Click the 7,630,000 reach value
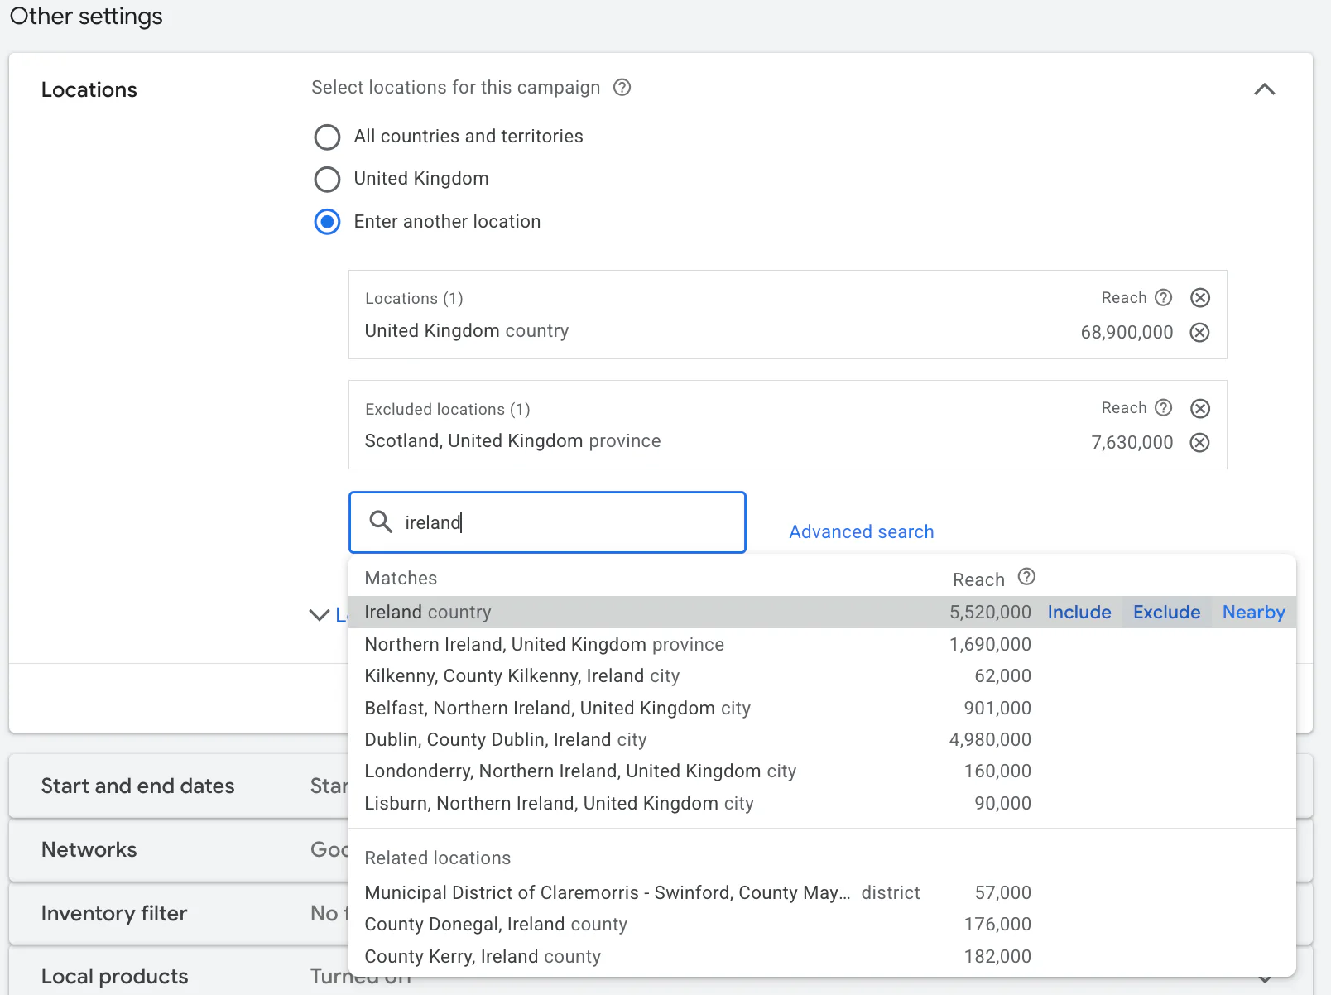The width and height of the screenshot is (1331, 995). pos(1132,442)
